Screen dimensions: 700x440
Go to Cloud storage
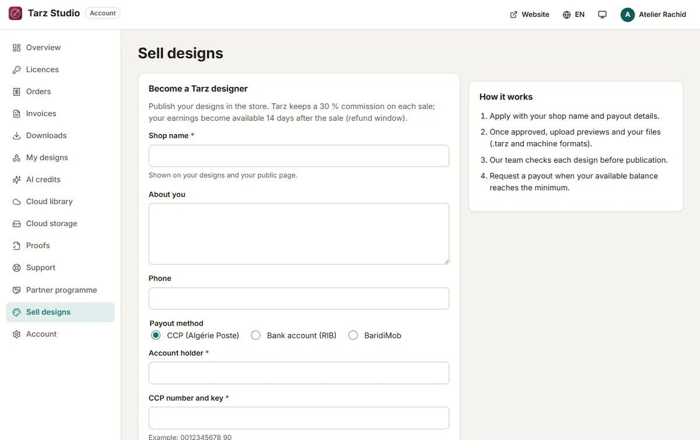[x=61, y=224]
